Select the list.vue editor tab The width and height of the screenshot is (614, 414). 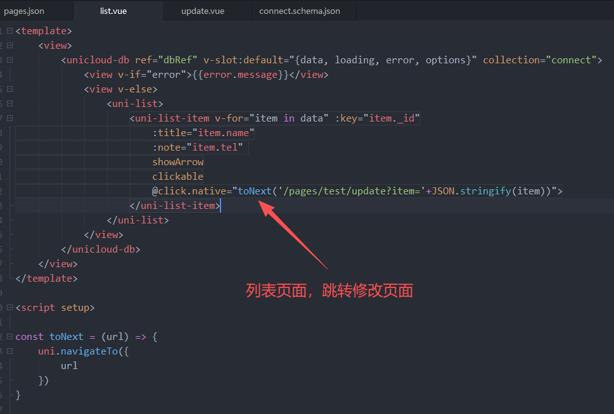click(x=113, y=11)
